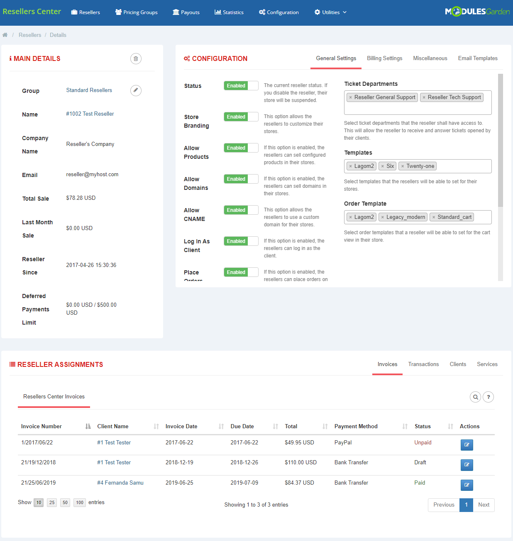Open the Resellers menu
The image size is (513, 541).
click(x=85, y=12)
